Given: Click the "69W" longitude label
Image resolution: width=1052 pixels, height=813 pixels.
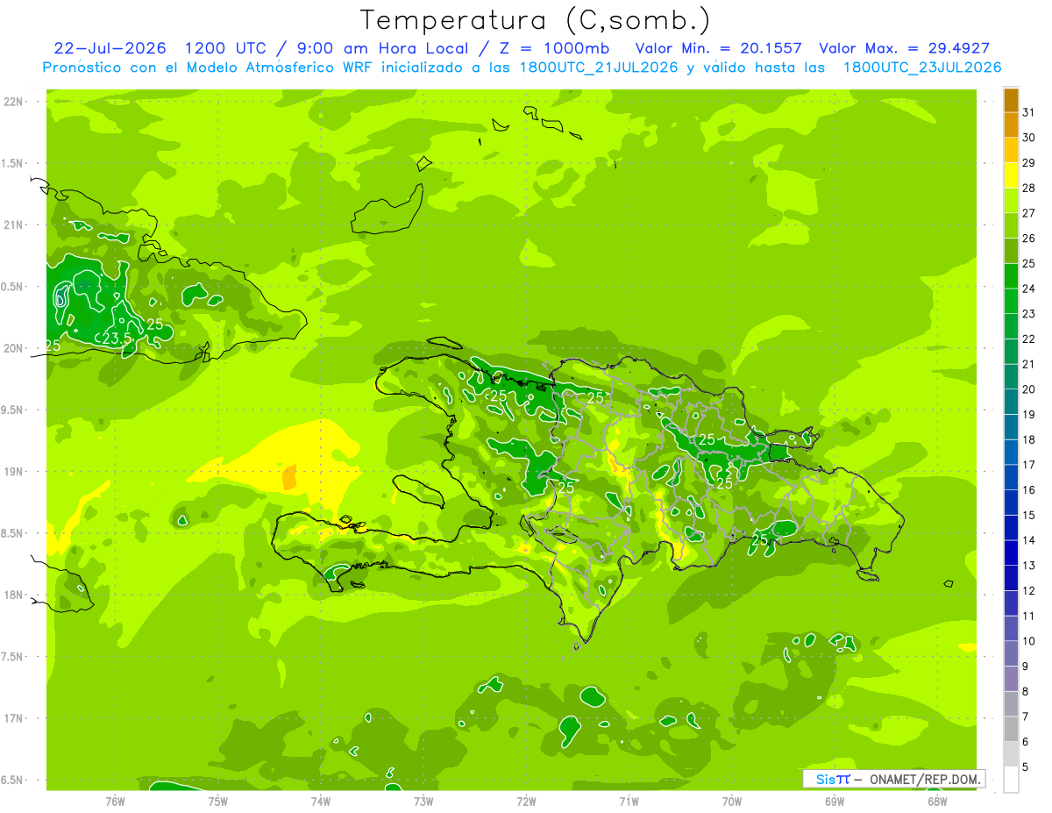Looking at the screenshot, I should tap(835, 802).
